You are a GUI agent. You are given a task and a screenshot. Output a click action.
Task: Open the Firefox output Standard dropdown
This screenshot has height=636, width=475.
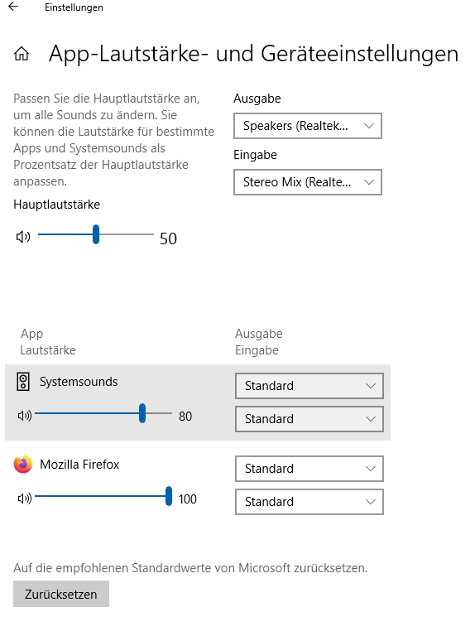point(309,469)
